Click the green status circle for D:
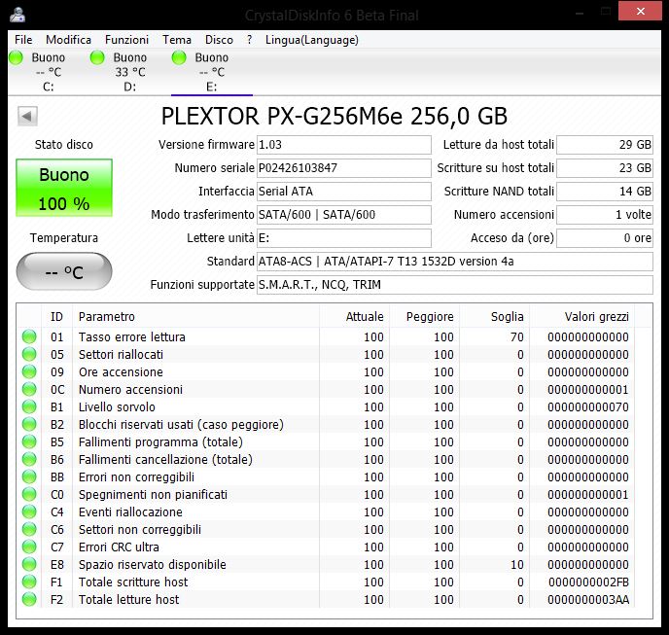This screenshot has width=669, height=635. 97,57
